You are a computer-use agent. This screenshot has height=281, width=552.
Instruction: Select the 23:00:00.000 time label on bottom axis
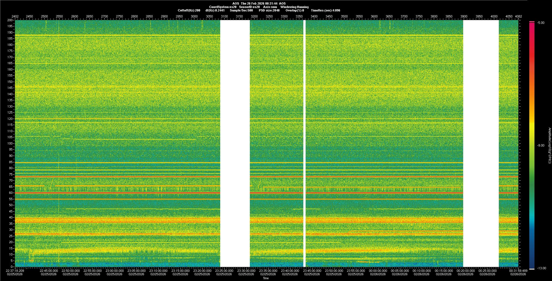(114, 271)
